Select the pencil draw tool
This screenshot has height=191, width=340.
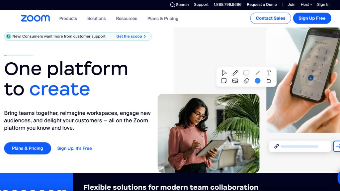(235, 73)
